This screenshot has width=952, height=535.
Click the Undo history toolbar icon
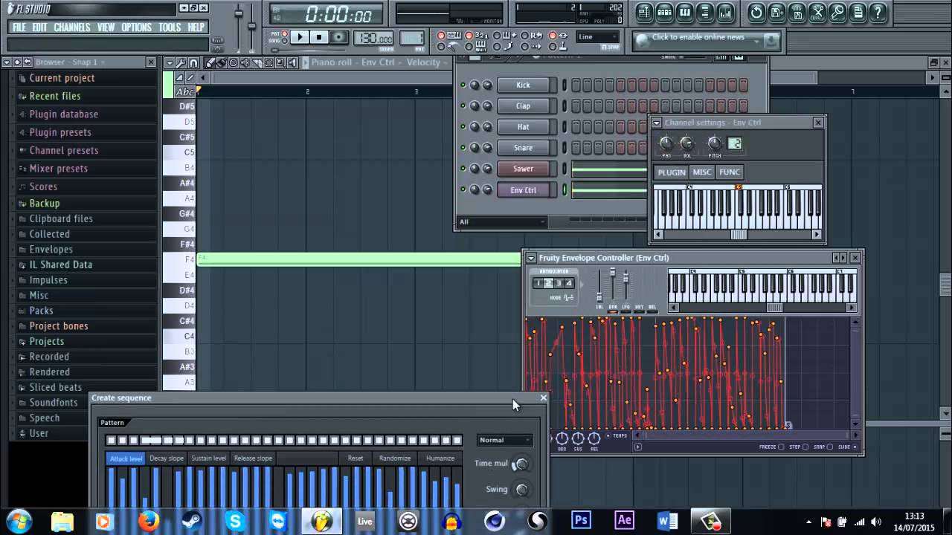pyautogui.click(x=756, y=13)
